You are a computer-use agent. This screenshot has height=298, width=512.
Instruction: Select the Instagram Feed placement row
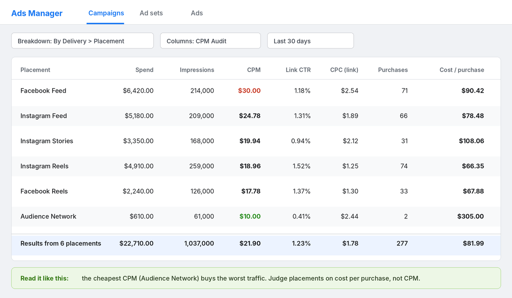tap(256, 116)
